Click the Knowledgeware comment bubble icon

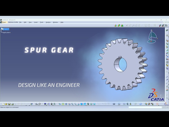click(x=40, y=104)
